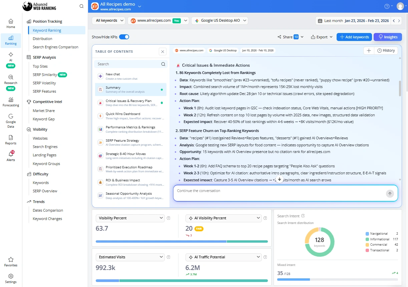This screenshot has height=287, width=408.
Task: Click the plus icon beside History
Action: click(x=369, y=50)
